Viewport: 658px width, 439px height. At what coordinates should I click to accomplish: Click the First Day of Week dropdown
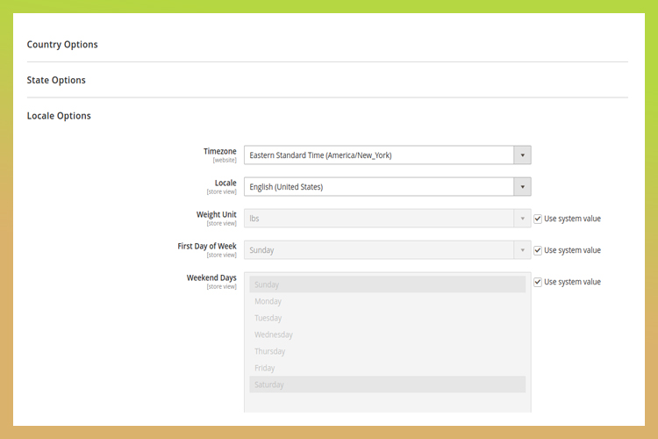point(379,250)
